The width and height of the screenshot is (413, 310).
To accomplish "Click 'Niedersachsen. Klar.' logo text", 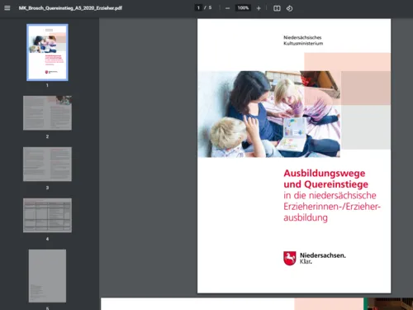I will tap(323, 258).
